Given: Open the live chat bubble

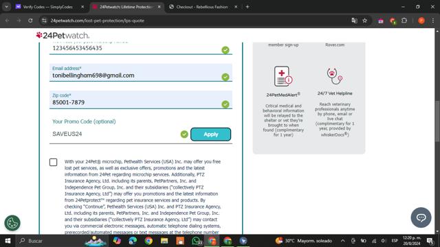Looking at the screenshot, I should tap(421, 217).
